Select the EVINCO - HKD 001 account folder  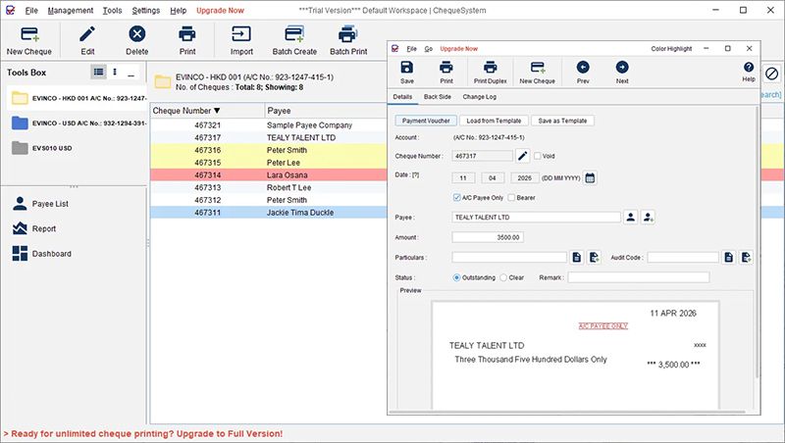pyautogui.click(x=78, y=98)
